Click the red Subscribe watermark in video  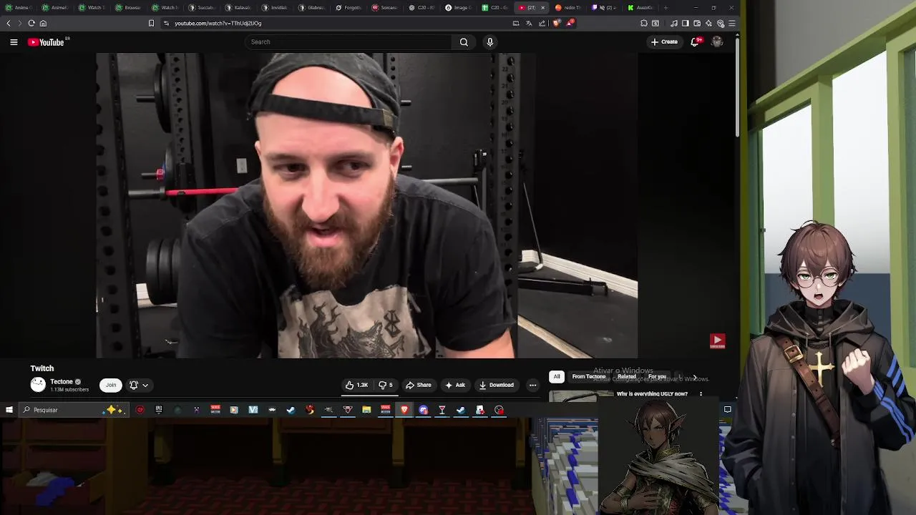pyautogui.click(x=717, y=341)
